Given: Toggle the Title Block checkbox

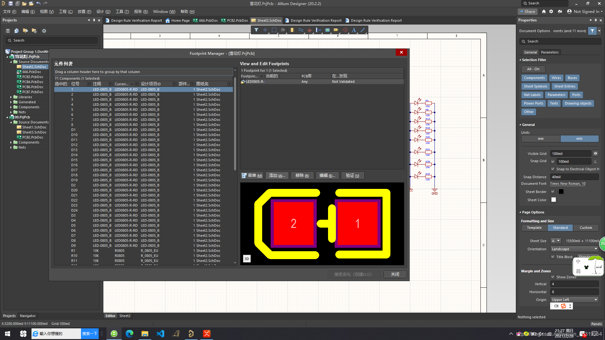Looking at the screenshot, I should (553, 257).
